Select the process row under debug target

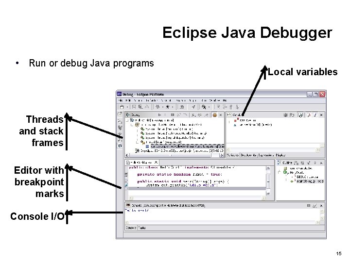(x=179, y=151)
